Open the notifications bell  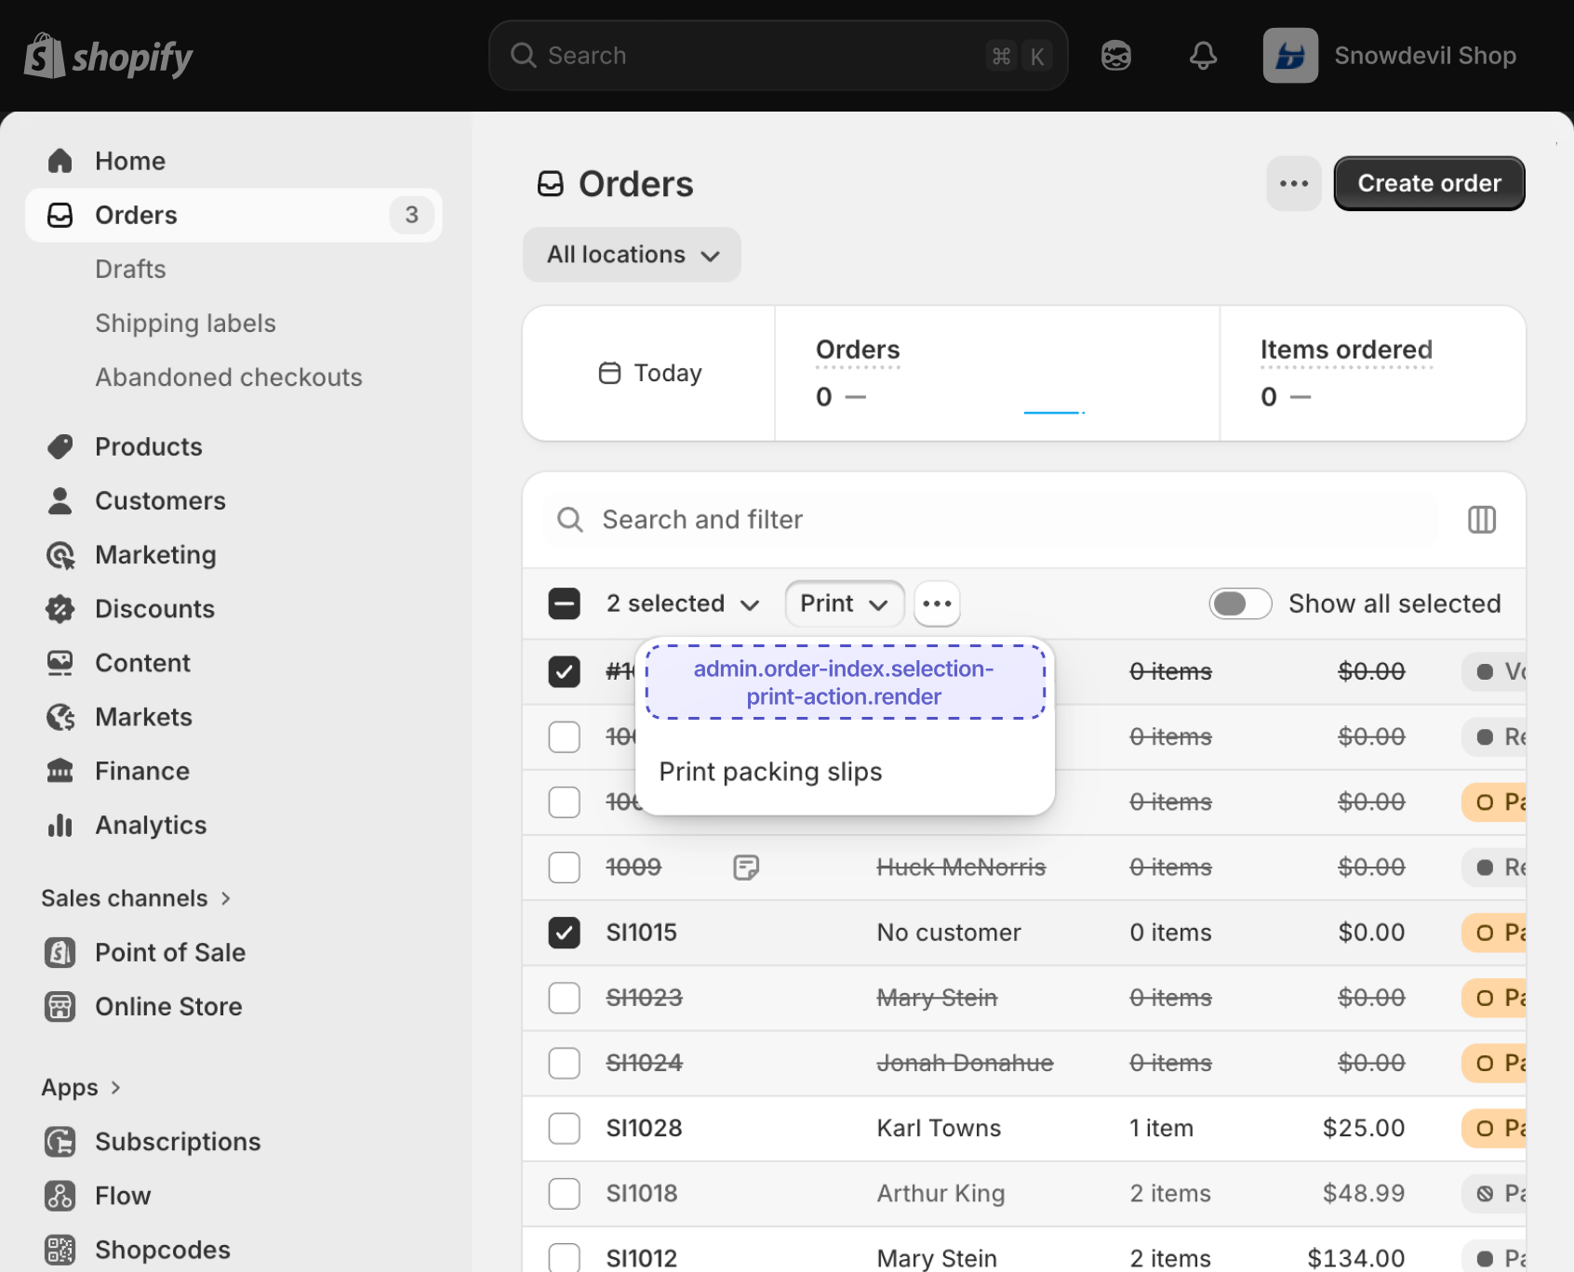point(1203,56)
